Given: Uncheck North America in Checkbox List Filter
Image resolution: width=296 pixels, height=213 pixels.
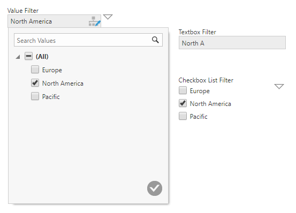Looking at the screenshot, I should [183, 103].
